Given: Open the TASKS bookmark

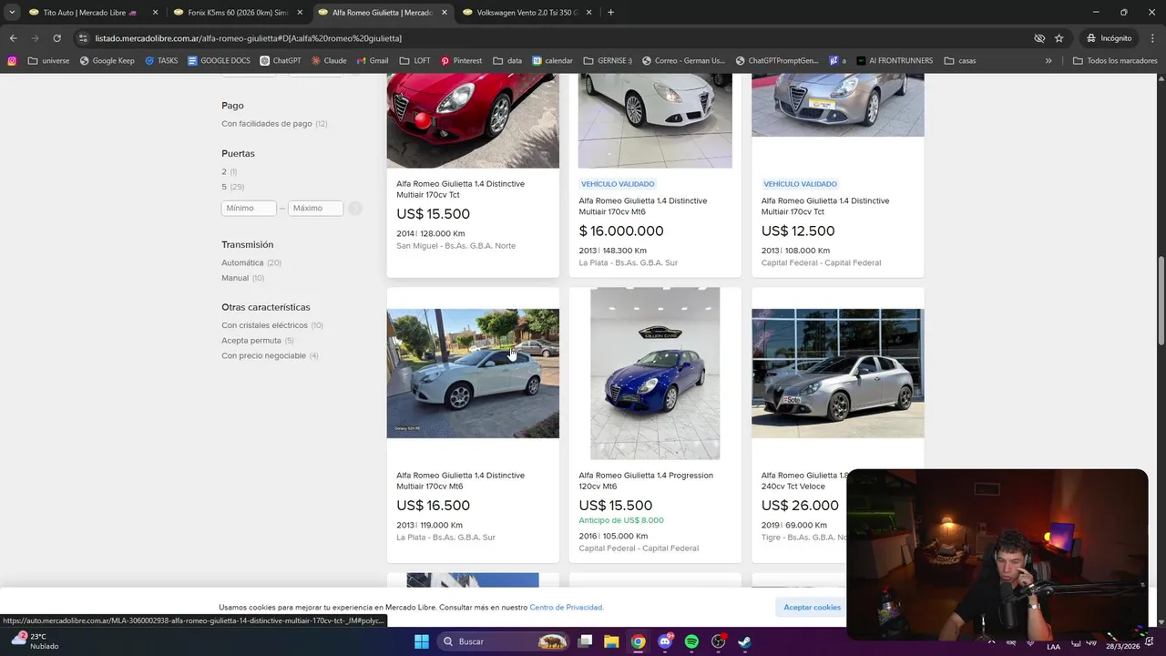Looking at the screenshot, I should click(161, 61).
